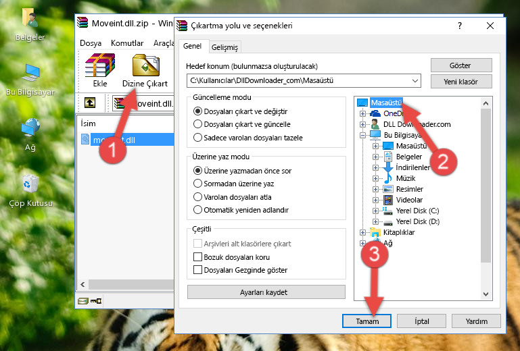Select Müzik note icon in tree
This screenshot has width=520, height=351.
click(387, 178)
